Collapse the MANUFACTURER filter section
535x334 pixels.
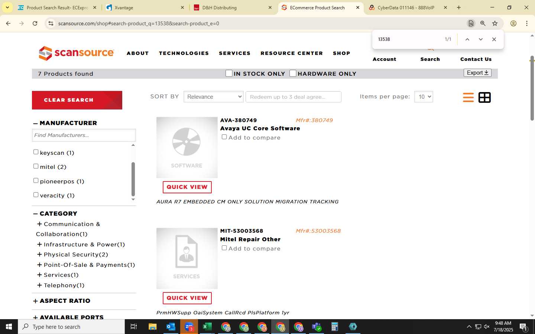click(65, 123)
